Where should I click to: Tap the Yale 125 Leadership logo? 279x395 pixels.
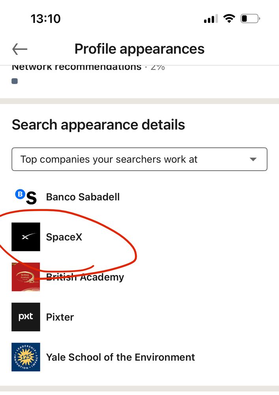tap(26, 357)
